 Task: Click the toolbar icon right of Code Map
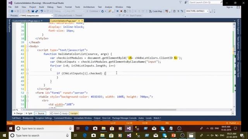(x=167, y=11)
